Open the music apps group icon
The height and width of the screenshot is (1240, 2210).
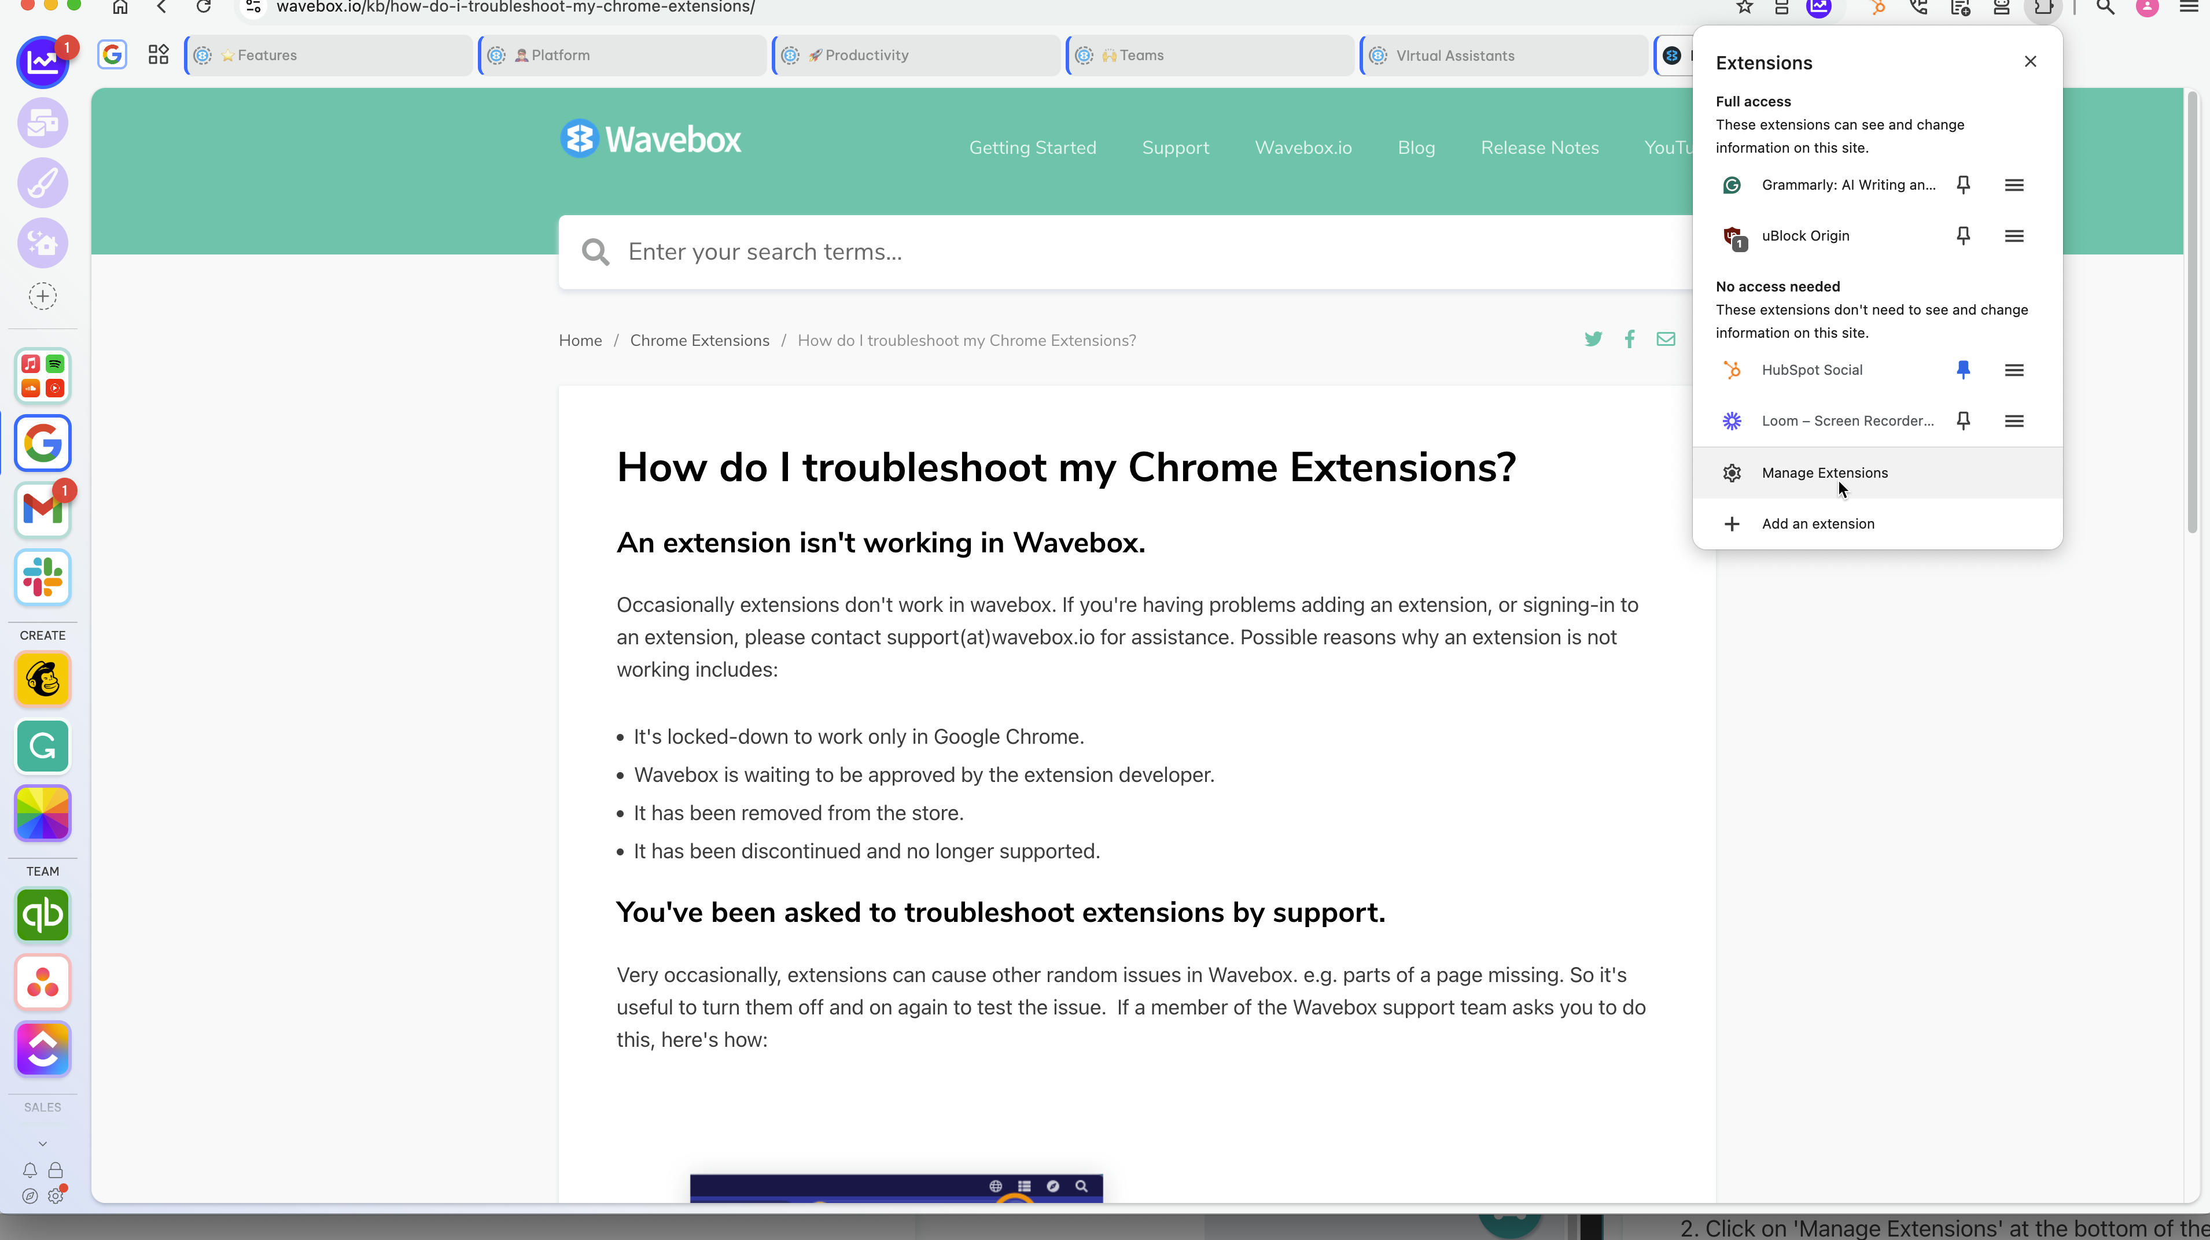click(43, 377)
